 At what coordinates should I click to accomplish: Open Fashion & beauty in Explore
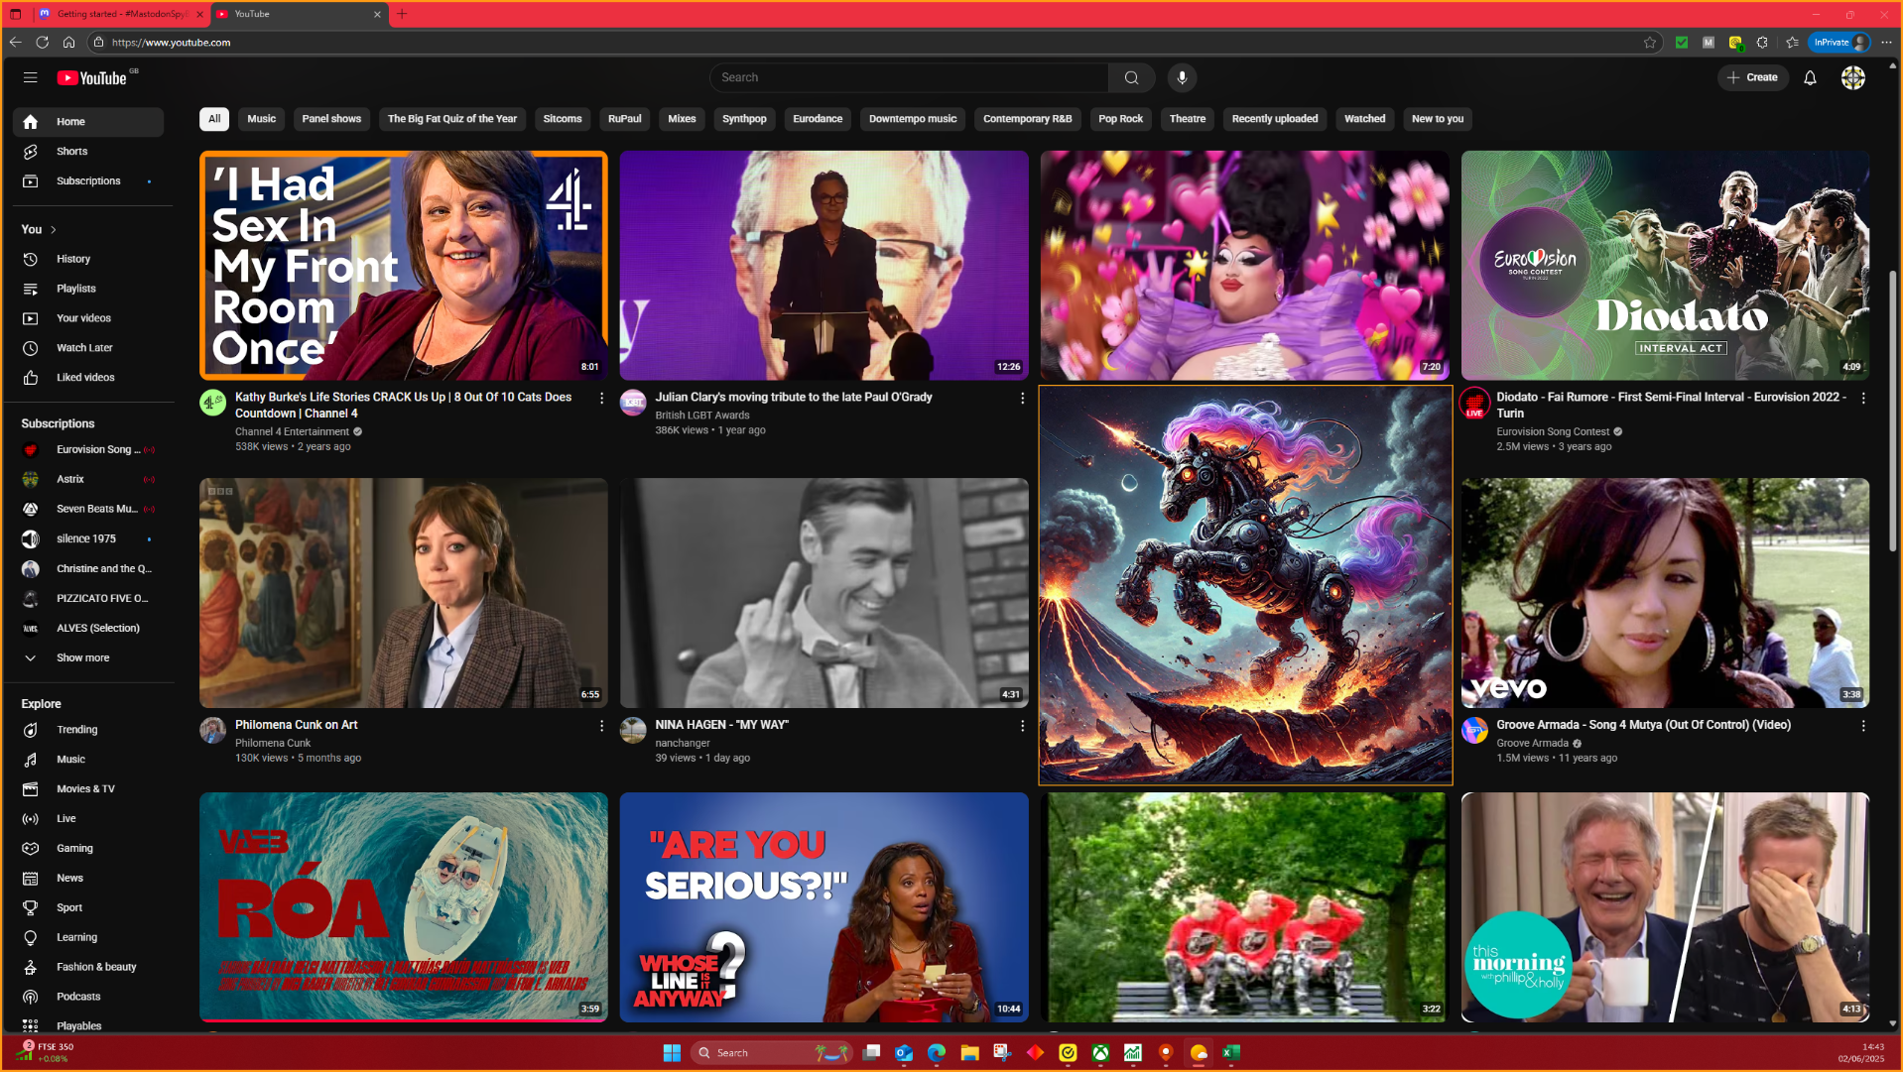pyautogui.click(x=88, y=968)
